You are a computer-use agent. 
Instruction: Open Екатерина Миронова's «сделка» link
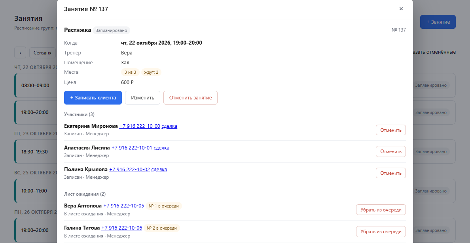tap(169, 126)
